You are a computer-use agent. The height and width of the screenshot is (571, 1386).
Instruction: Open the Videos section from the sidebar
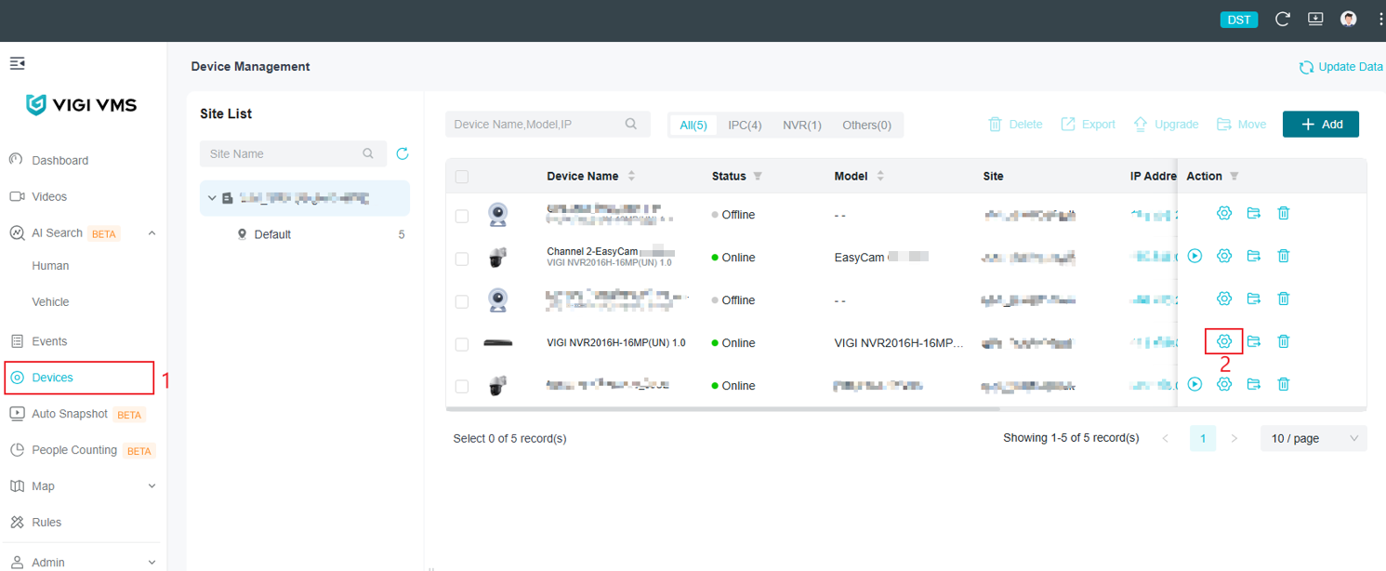51,196
